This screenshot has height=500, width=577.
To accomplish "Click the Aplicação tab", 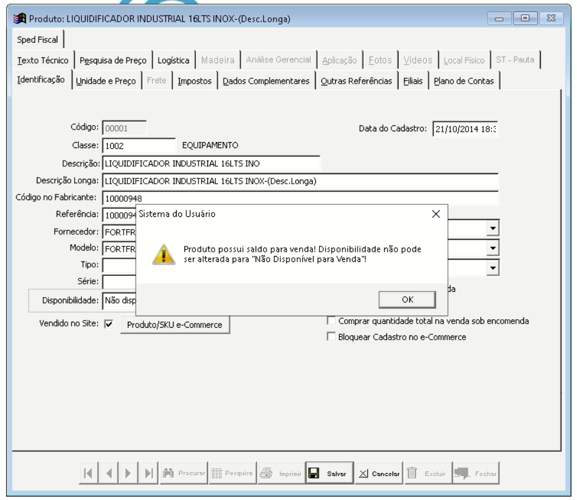I will (339, 60).
